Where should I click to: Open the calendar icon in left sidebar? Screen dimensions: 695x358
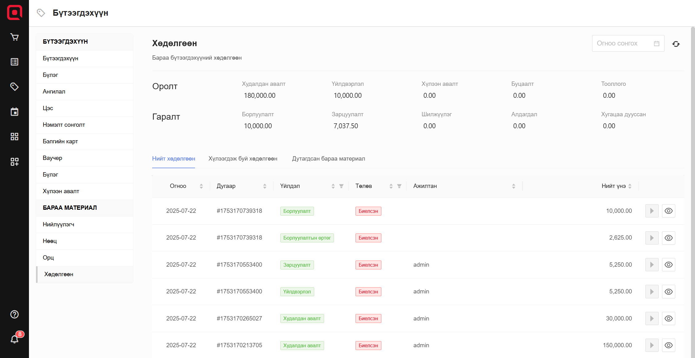point(14,112)
